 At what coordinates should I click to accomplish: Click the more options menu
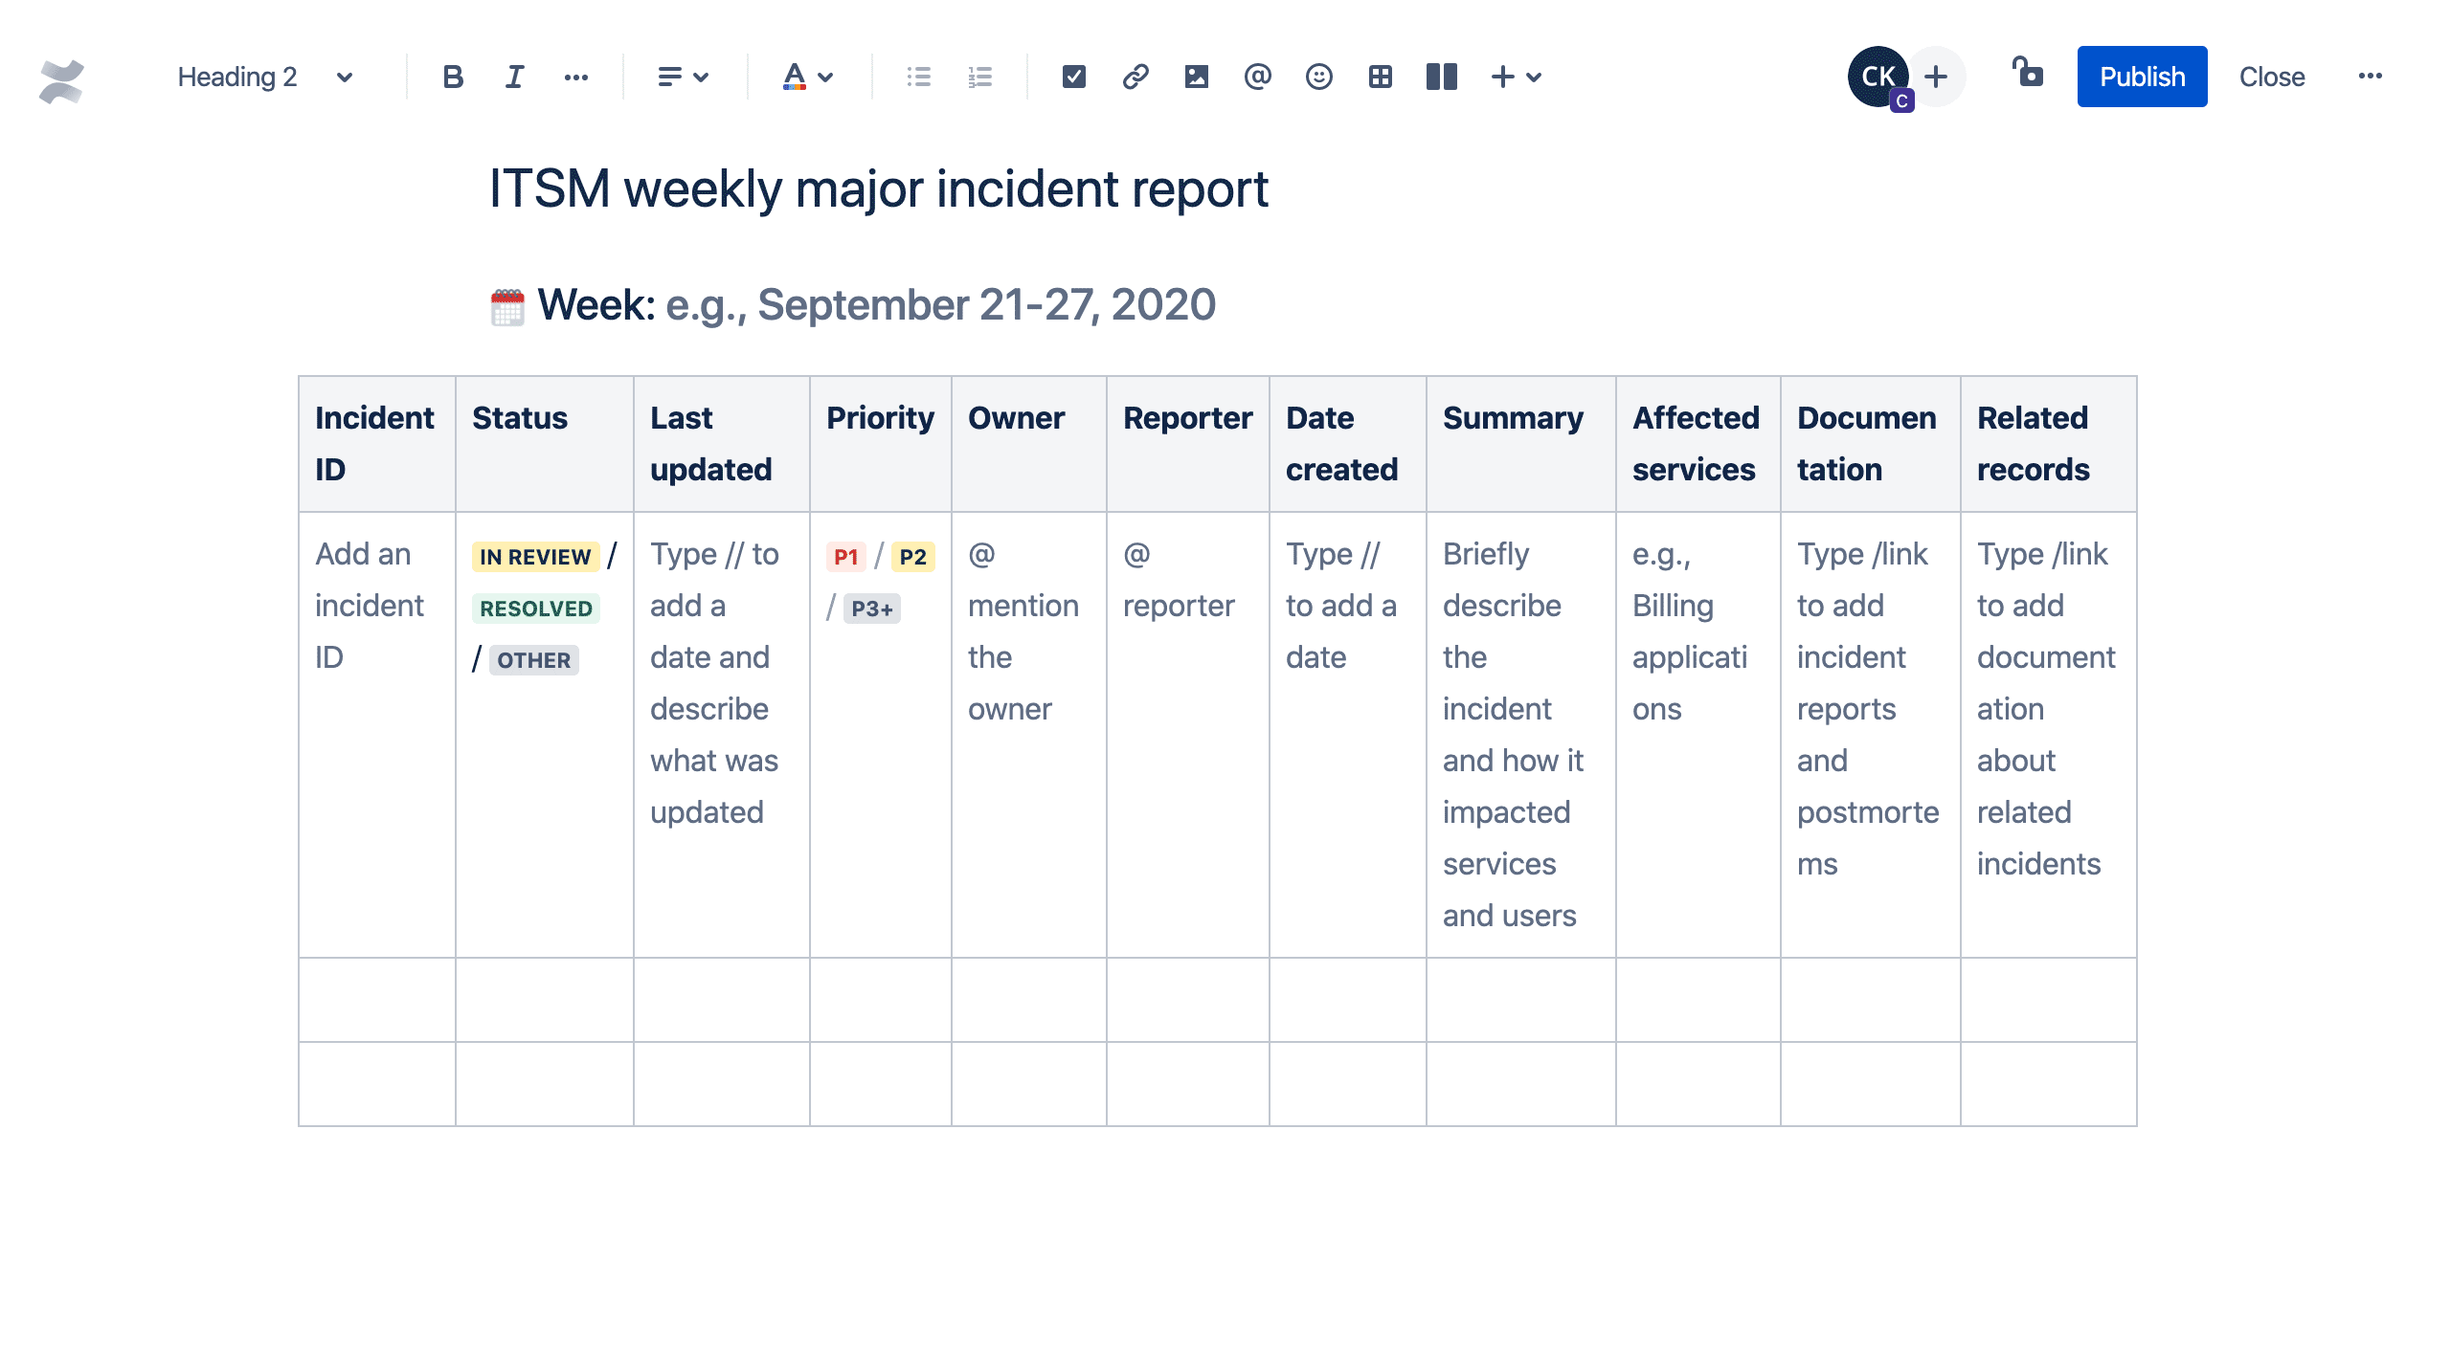(x=2372, y=75)
